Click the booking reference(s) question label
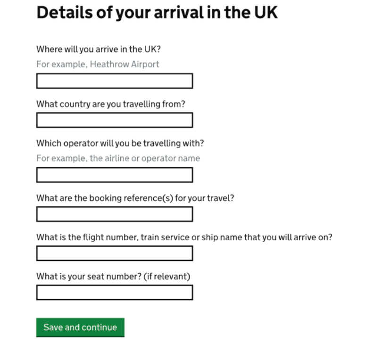This screenshot has width=383, height=343. (135, 198)
